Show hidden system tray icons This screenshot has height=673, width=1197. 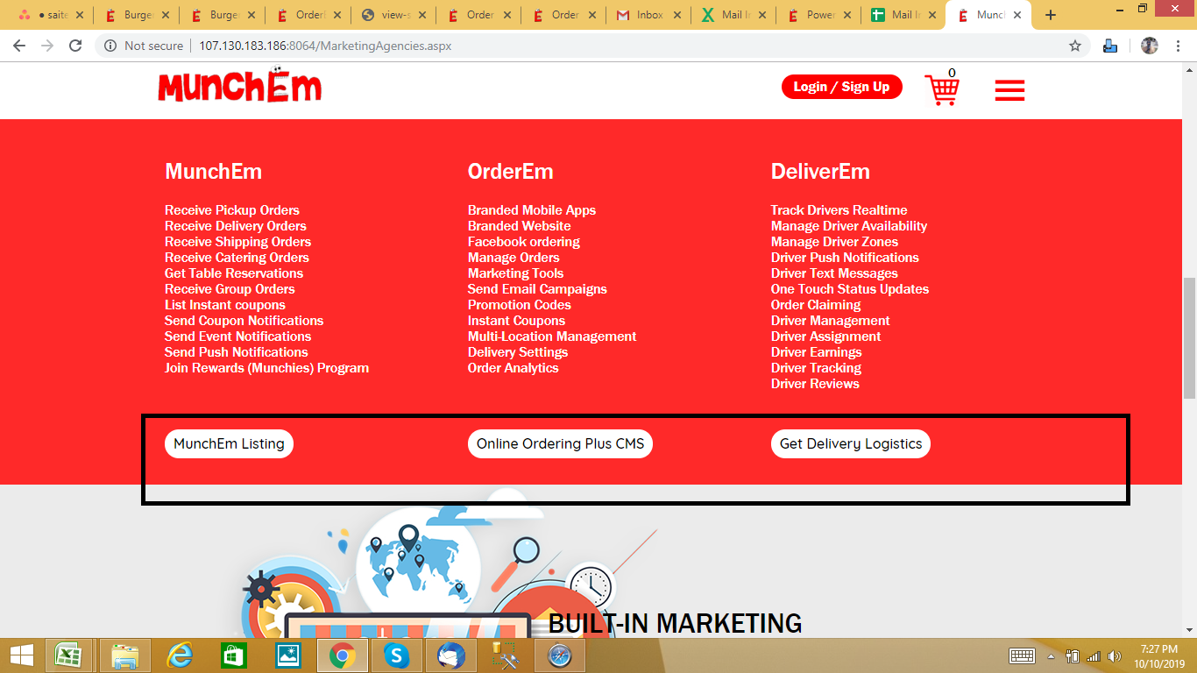[x=1051, y=656]
